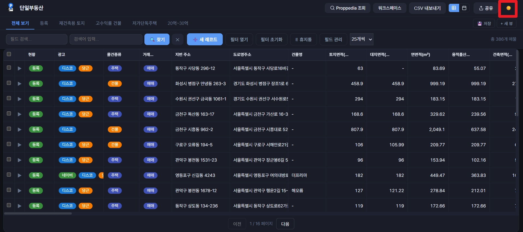Image resolution: width=523 pixels, height=232 pixels.
Task: Check the 오류동 194-5 row checkbox
Action: click(9, 144)
